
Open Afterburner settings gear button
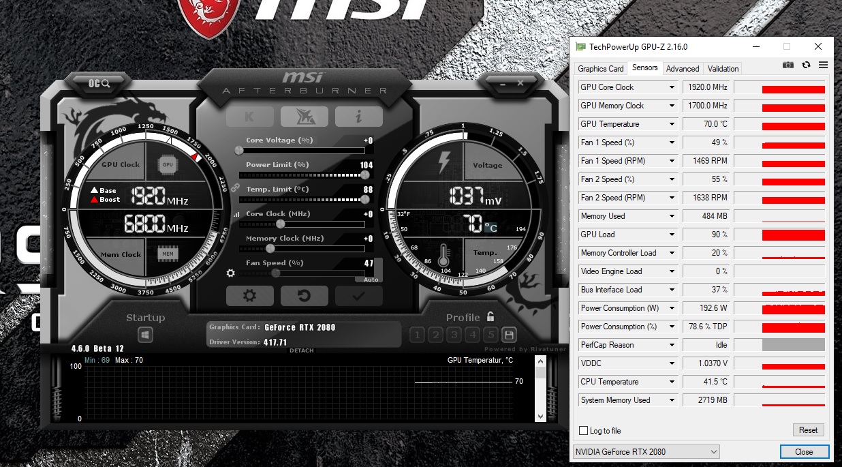pos(249,296)
